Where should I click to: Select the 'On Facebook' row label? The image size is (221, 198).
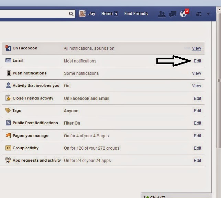tap(25, 48)
